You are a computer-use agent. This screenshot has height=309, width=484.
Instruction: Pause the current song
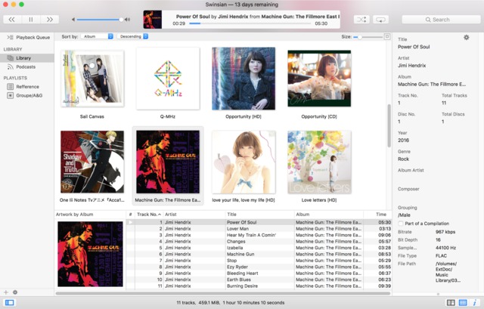[31, 19]
